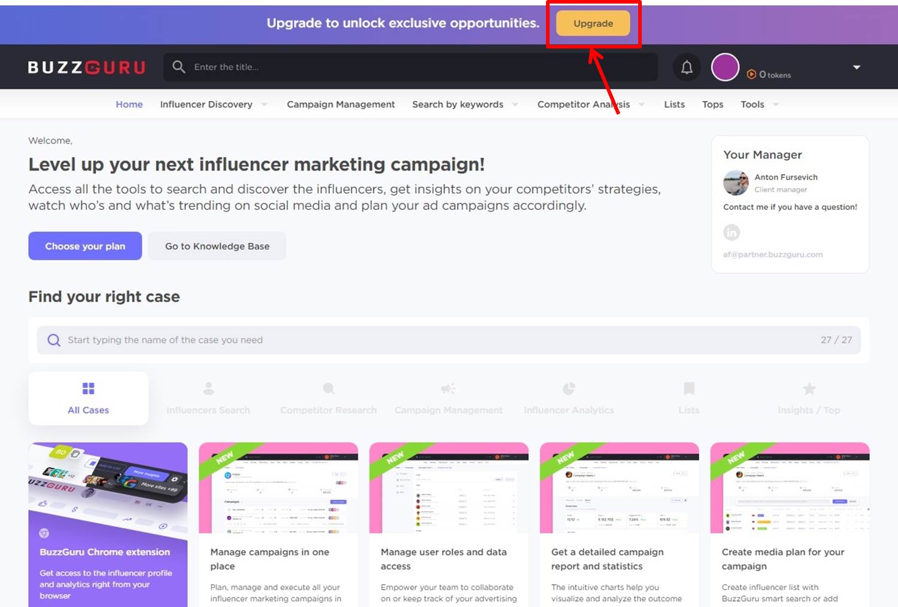
Task: Click the Choose your plan button
Action: coord(85,246)
